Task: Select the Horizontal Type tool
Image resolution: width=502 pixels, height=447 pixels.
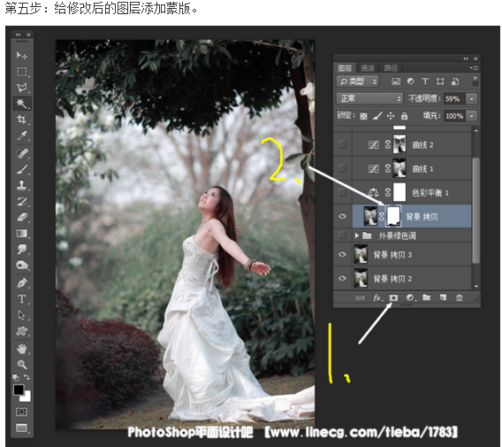Action: coord(22,299)
